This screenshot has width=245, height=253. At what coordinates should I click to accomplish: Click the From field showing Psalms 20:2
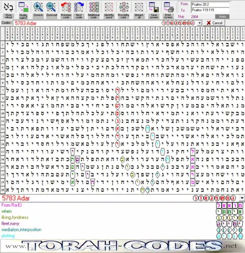(x=210, y=5)
